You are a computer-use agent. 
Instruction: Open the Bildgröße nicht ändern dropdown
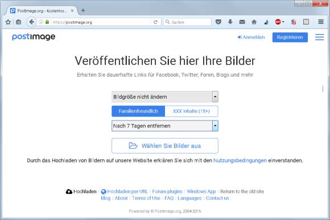click(165, 97)
